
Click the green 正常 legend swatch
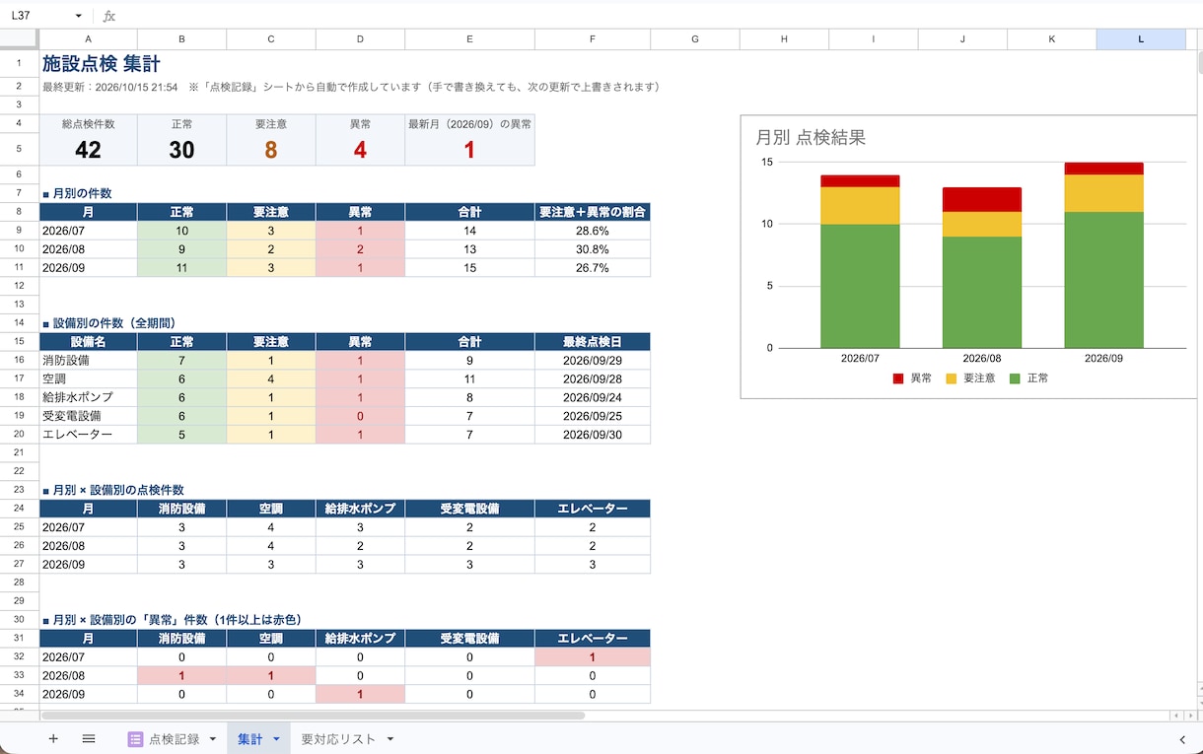(x=1016, y=378)
